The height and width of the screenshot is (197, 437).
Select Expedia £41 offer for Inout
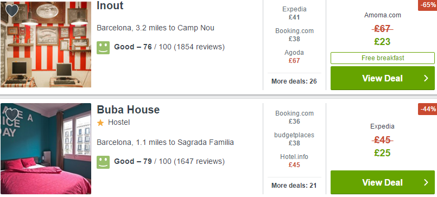[x=294, y=13]
